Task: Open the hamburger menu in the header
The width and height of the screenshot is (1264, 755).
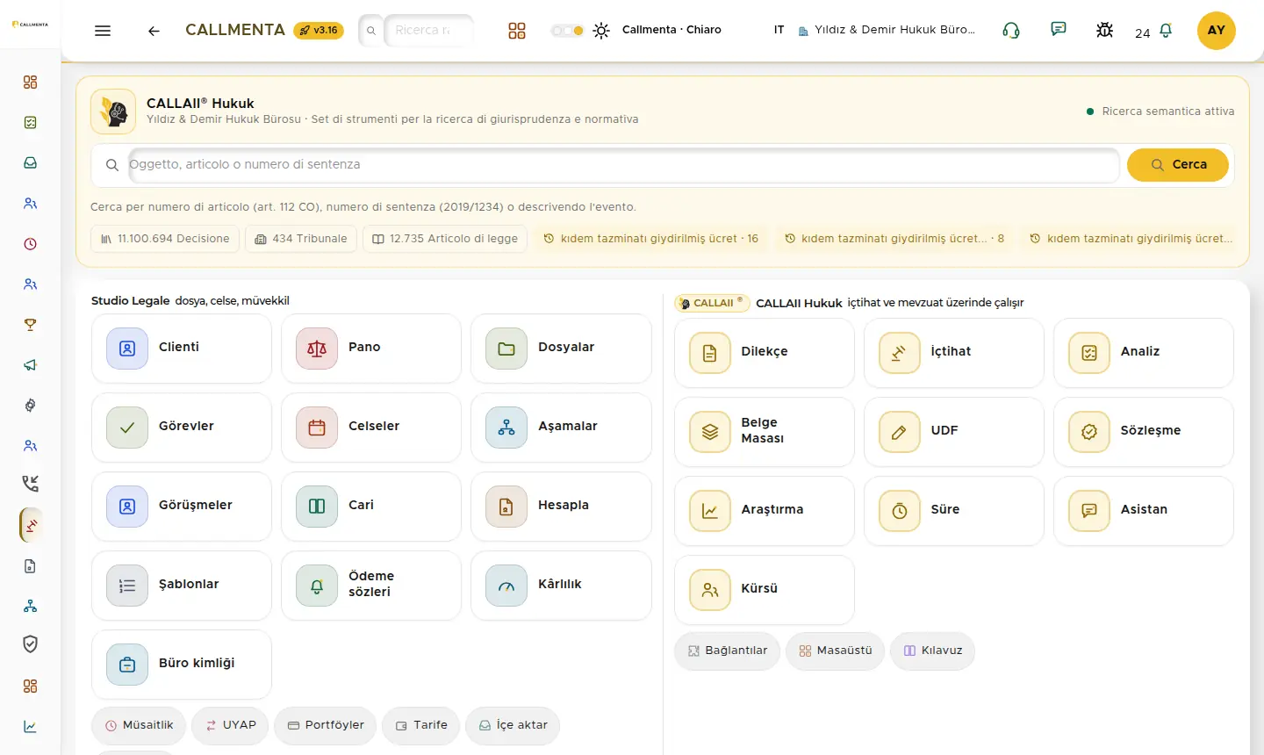Action: (103, 31)
